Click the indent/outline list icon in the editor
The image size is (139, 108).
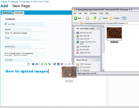pyautogui.click(x=49, y=64)
